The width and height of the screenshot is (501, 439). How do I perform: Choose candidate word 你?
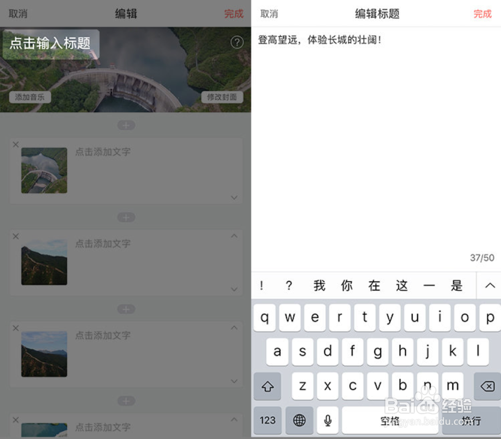coord(347,285)
